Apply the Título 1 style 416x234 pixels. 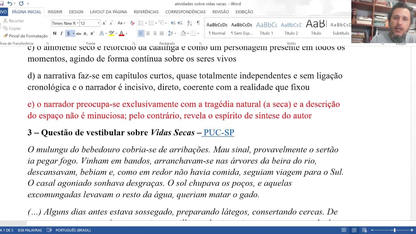[266, 28]
